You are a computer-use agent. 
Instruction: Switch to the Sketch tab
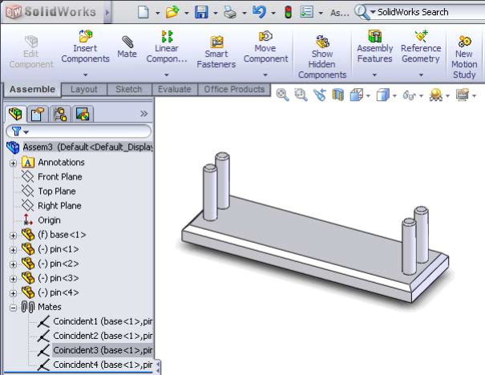tap(128, 90)
